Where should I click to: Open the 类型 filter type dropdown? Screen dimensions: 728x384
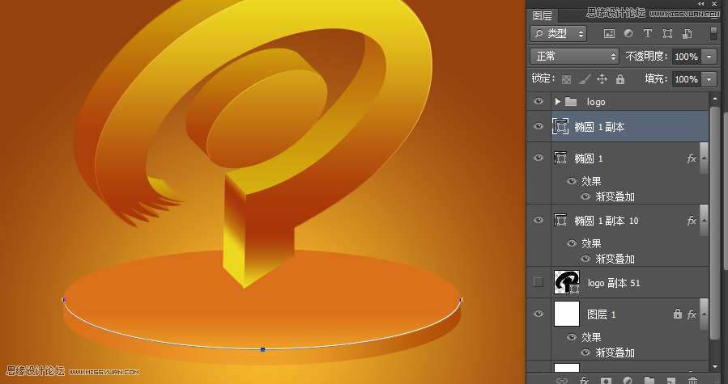pyautogui.click(x=559, y=33)
